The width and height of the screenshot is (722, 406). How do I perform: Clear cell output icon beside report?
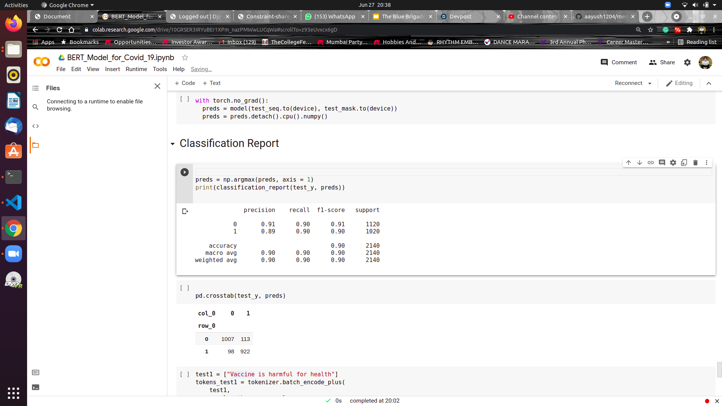(x=185, y=211)
